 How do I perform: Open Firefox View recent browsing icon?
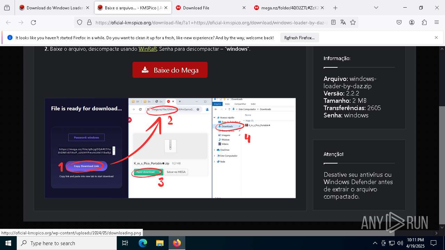[7, 8]
